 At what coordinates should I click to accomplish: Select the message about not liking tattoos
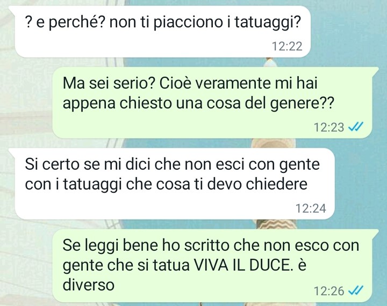coord(163,32)
